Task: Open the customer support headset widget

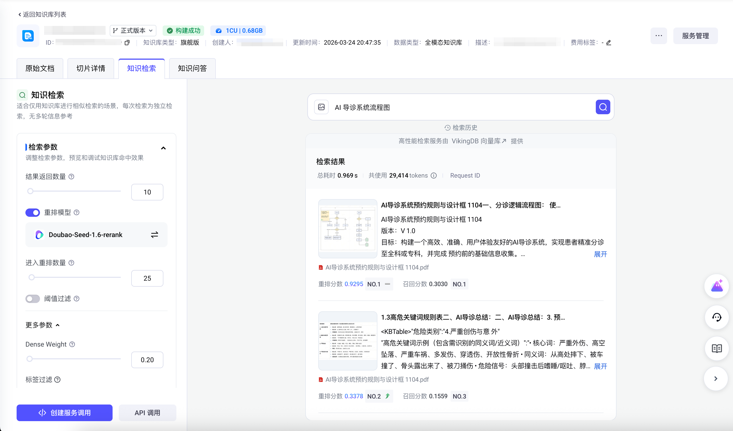Action: pos(716,317)
